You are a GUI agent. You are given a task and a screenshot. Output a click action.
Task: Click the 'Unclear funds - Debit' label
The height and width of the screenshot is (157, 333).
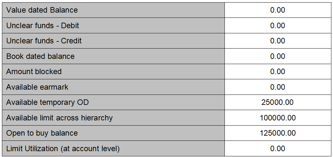tap(43, 26)
